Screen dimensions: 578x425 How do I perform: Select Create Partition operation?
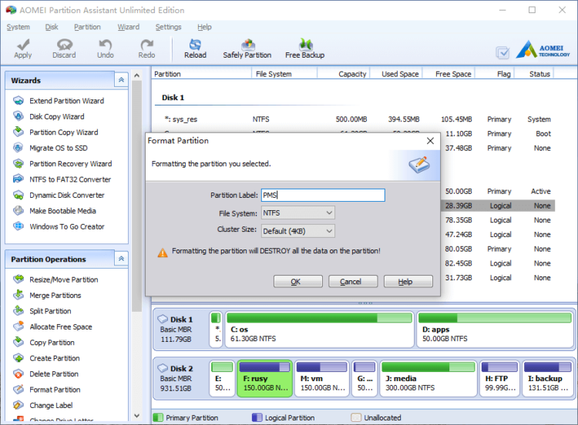click(55, 358)
